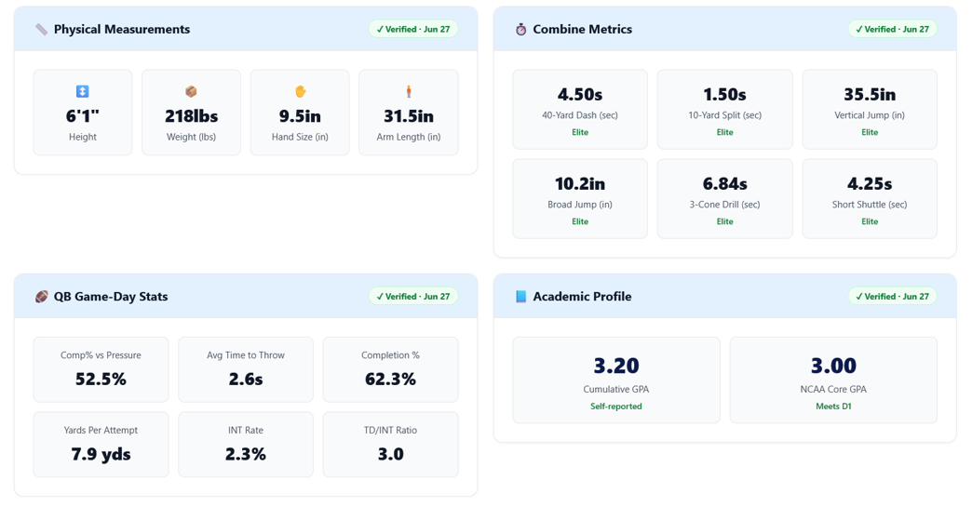The height and width of the screenshot is (507, 972).
Task: Click the Meets D1 label
Action: [834, 407]
